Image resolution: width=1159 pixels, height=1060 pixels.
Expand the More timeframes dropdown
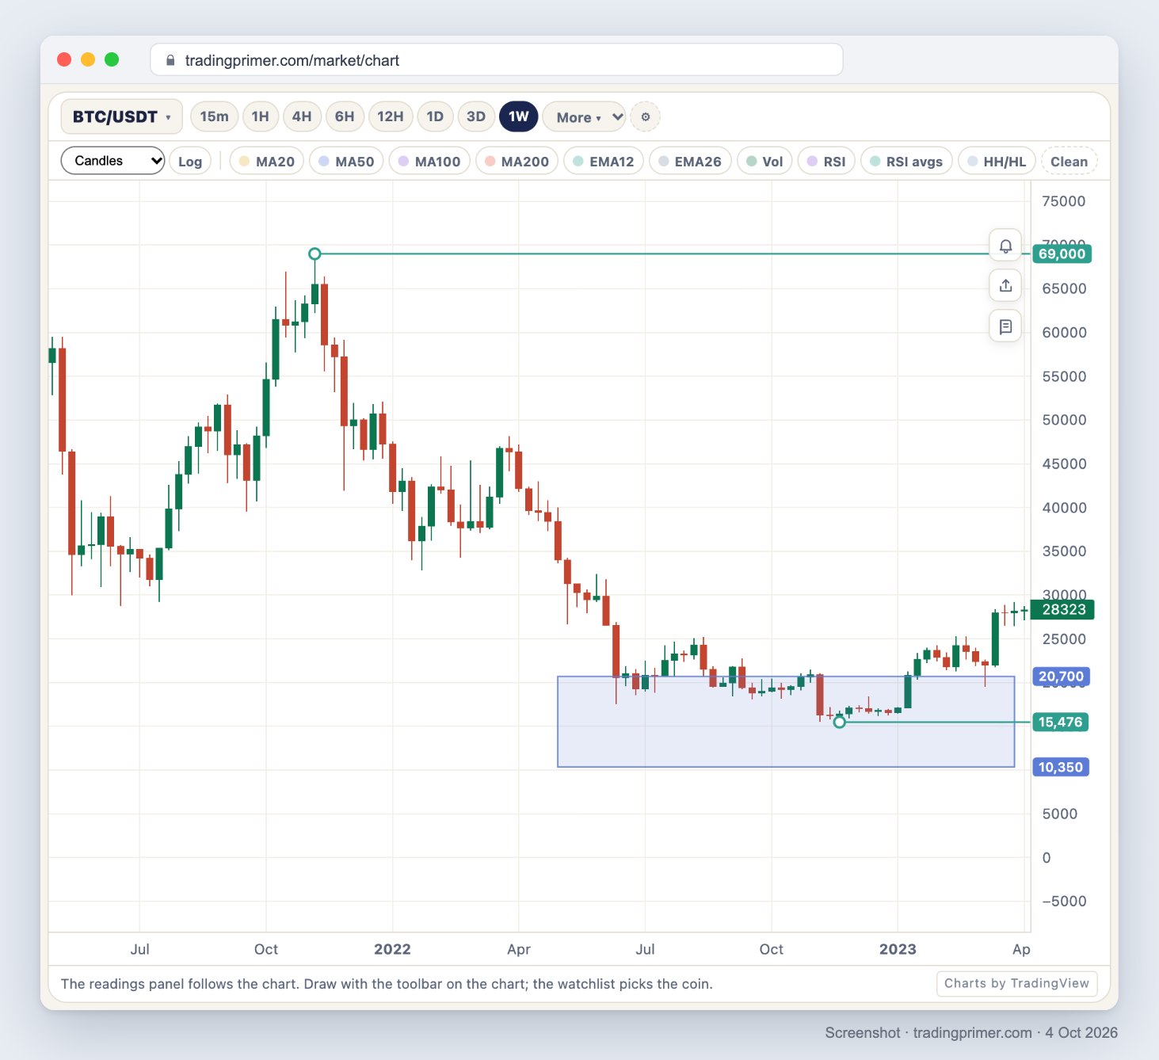(x=585, y=117)
